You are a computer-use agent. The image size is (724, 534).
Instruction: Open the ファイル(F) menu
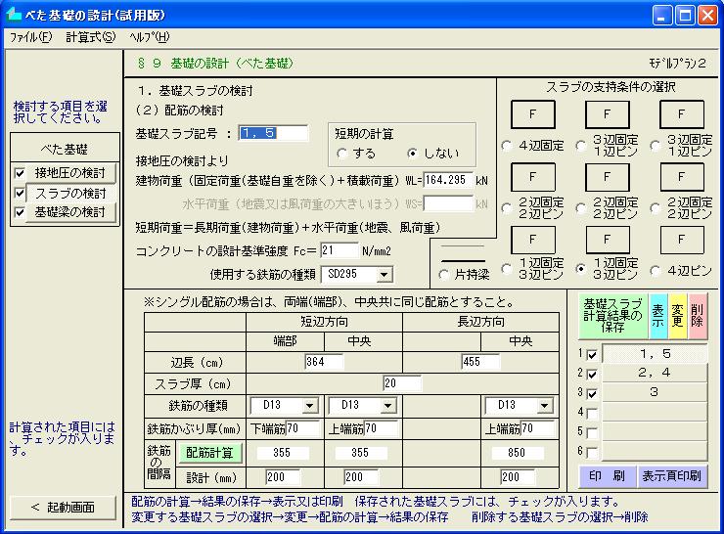coord(30,37)
